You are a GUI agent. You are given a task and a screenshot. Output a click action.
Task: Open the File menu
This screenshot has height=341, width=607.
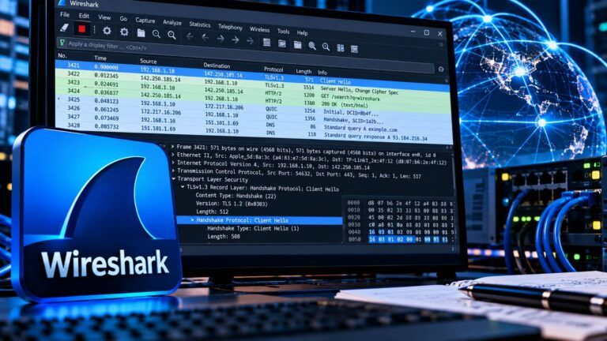click(x=65, y=14)
